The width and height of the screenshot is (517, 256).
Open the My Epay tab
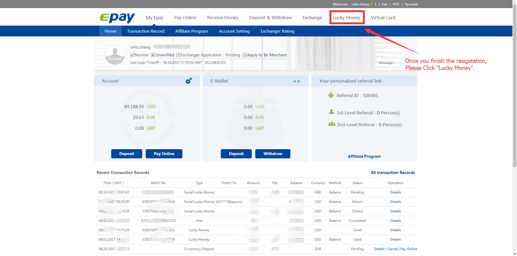click(155, 18)
